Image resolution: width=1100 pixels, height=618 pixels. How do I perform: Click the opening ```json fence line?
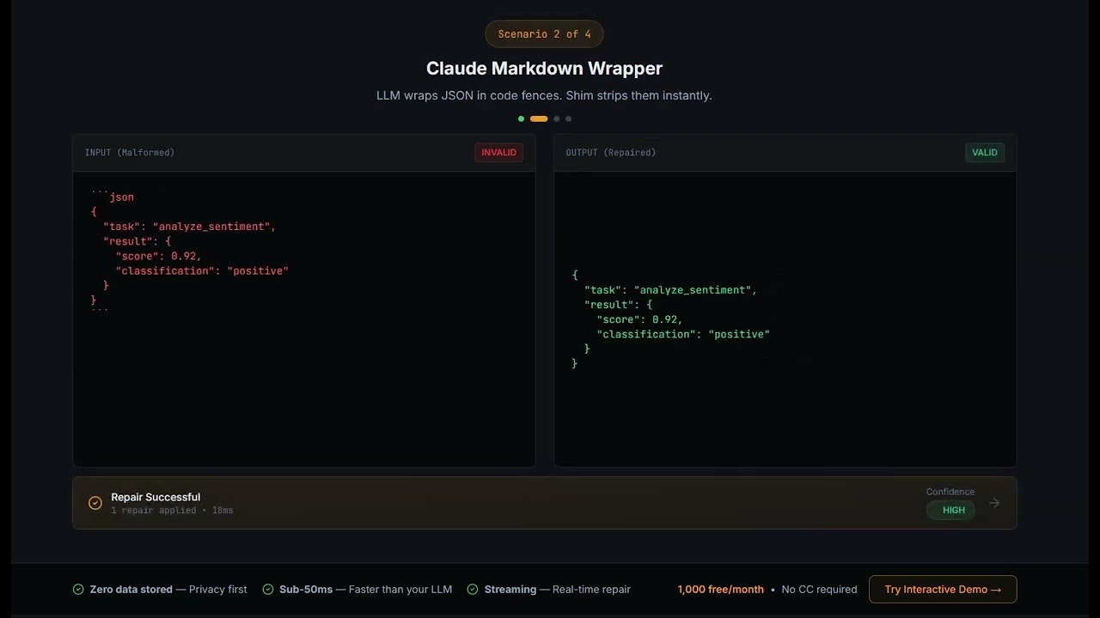[113, 197]
